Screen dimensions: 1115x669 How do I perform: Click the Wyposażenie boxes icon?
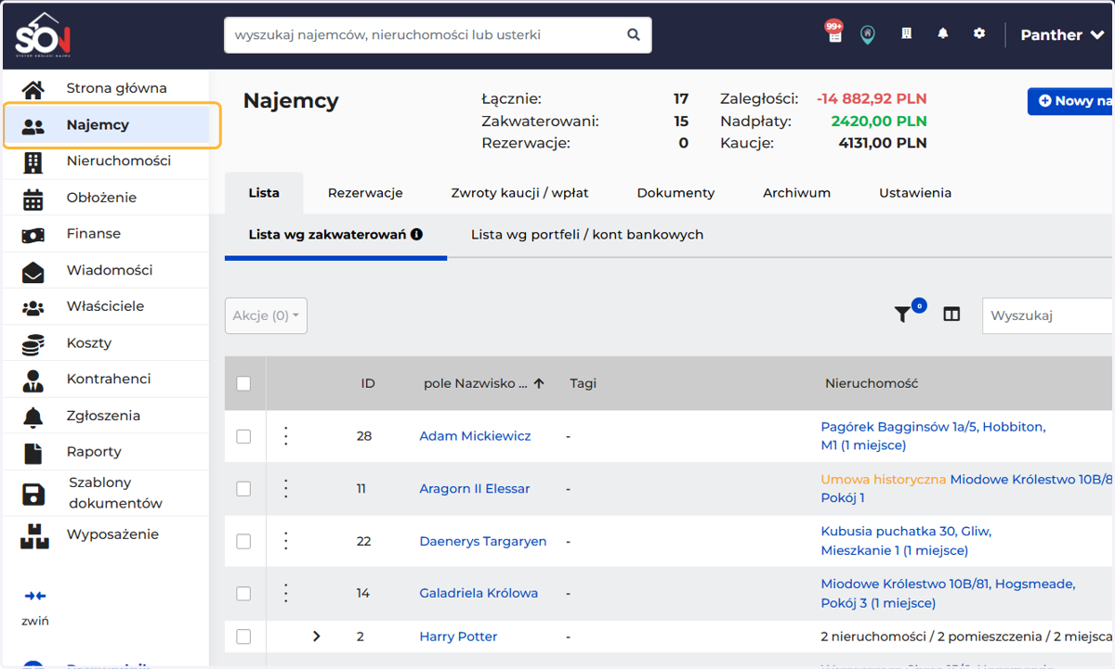33,535
